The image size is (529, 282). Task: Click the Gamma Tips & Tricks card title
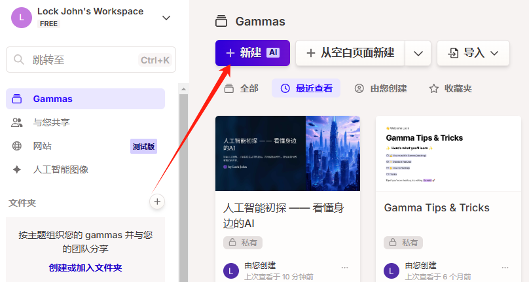[437, 208]
